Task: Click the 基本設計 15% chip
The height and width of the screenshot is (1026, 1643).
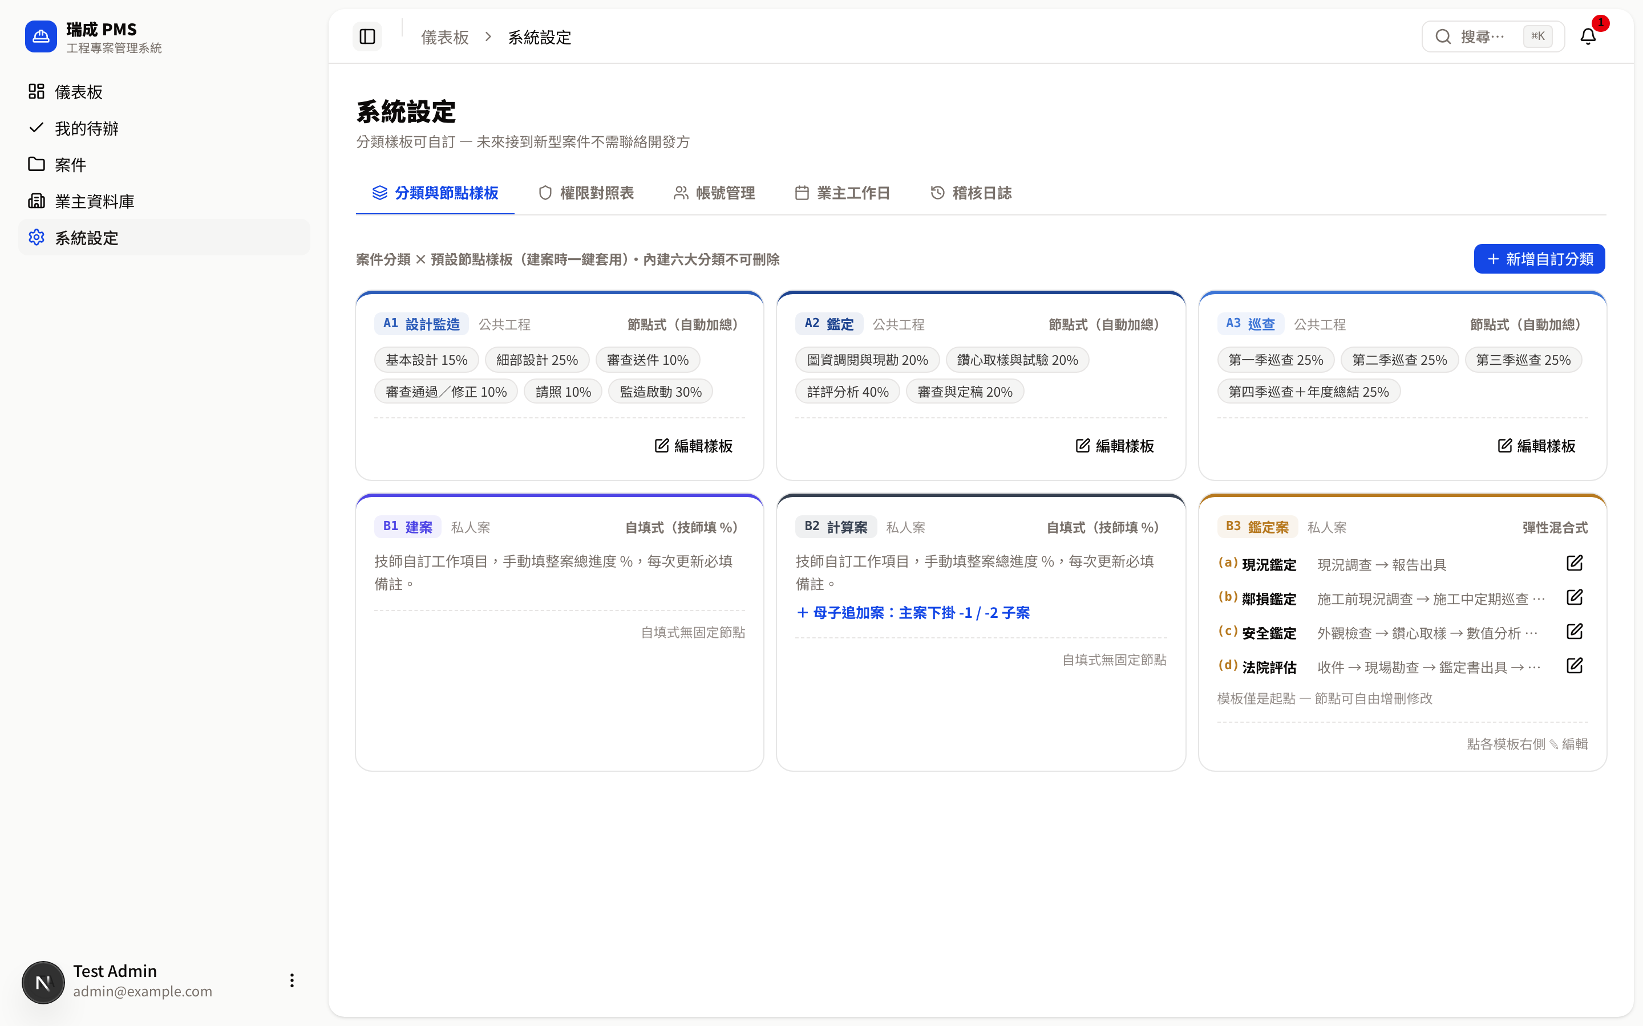Action: click(426, 360)
